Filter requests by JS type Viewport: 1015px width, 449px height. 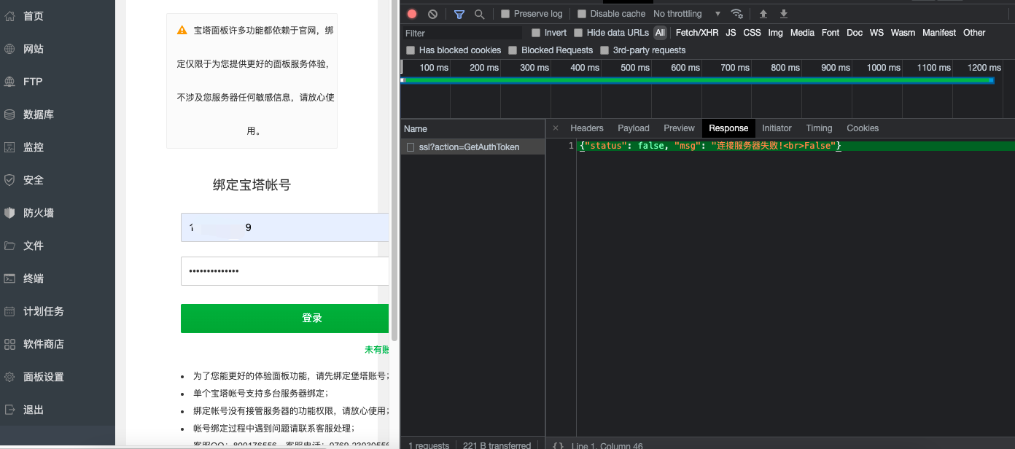(731, 33)
